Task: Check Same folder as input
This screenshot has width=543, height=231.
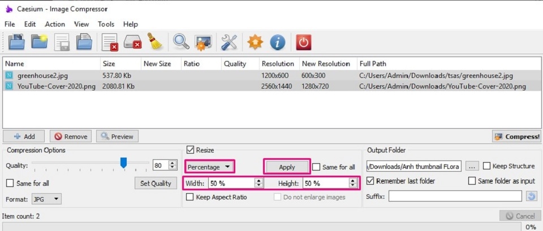Action: tap(472, 181)
